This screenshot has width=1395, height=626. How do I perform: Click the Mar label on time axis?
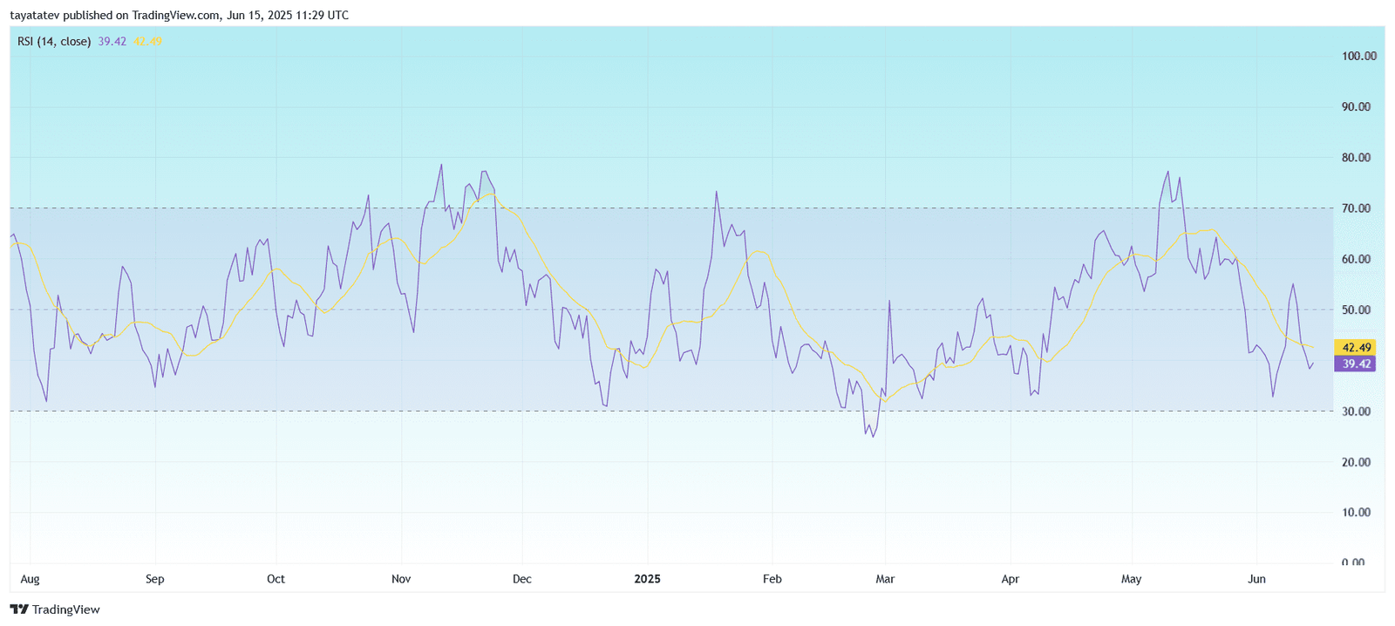pyautogui.click(x=885, y=579)
